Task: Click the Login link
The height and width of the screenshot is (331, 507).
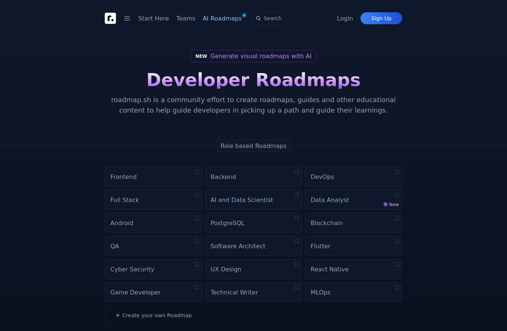Action: (x=345, y=18)
